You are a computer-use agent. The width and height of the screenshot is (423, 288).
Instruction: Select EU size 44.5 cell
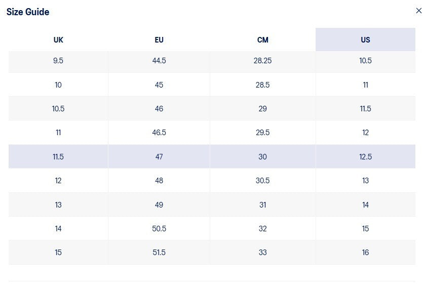[159, 61]
